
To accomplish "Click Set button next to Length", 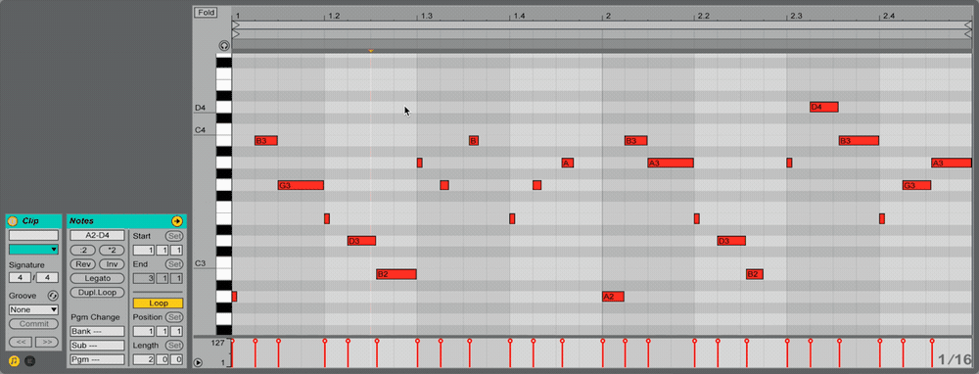I will (174, 346).
